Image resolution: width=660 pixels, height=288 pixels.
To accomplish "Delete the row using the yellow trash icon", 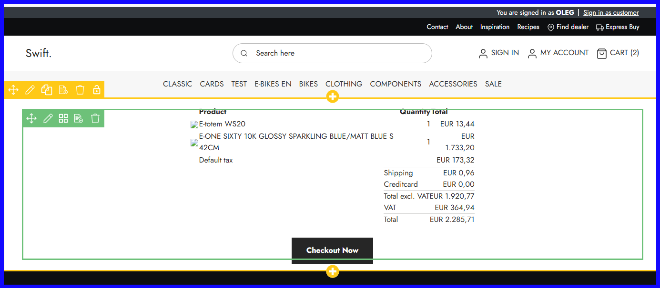I will pyautogui.click(x=80, y=90).
